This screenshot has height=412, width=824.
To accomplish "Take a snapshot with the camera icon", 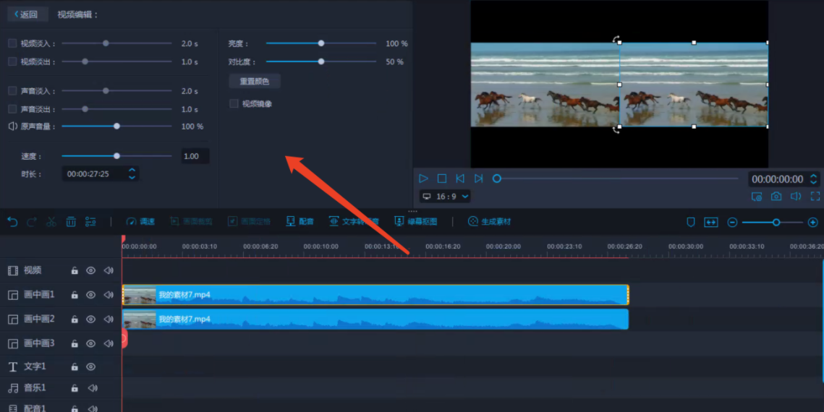I will pos(776,197).
